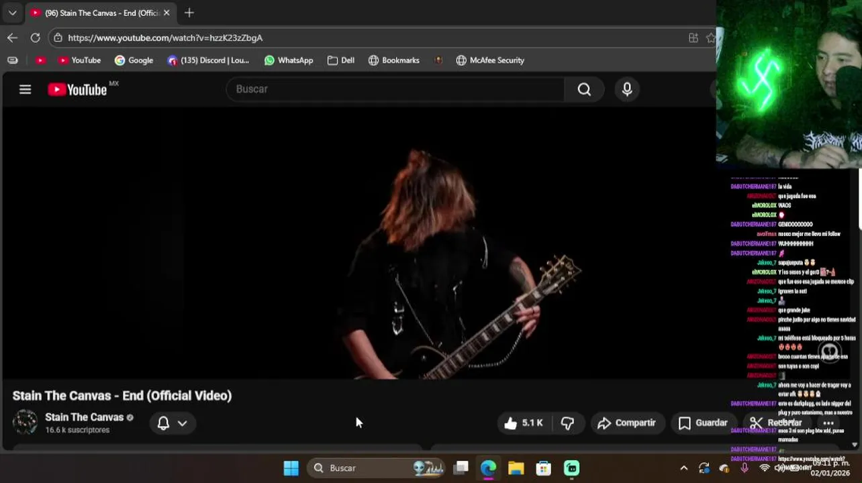Image resolution: width=862 pixels, height=483 pixels.
Task: Open the clock and date panel
Action: point(830,468)
